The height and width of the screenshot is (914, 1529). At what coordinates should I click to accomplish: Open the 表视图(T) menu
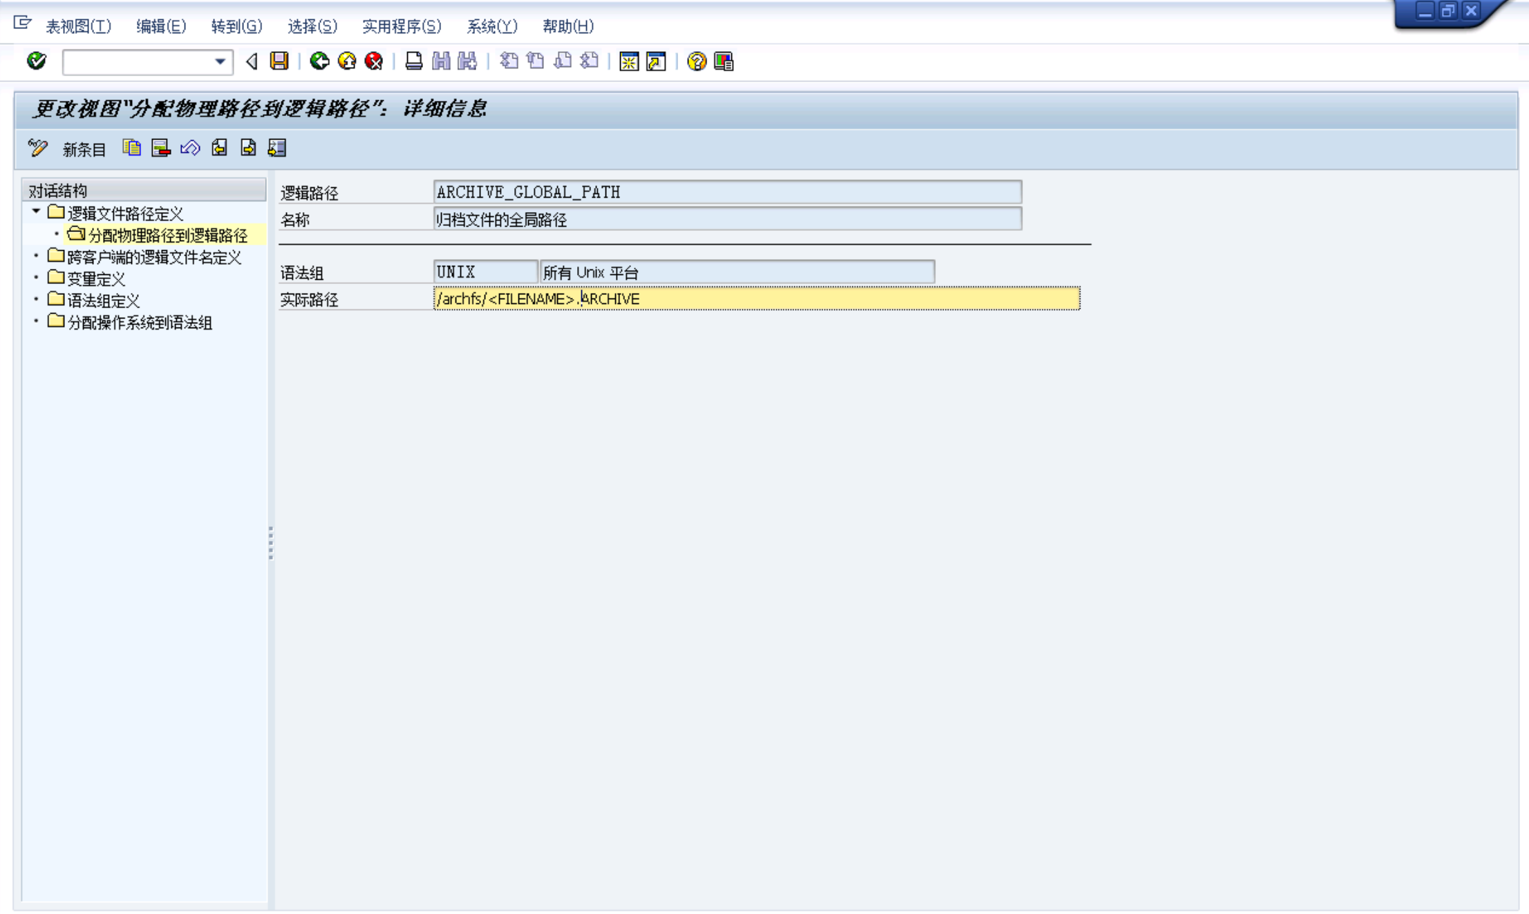point(78,26)
